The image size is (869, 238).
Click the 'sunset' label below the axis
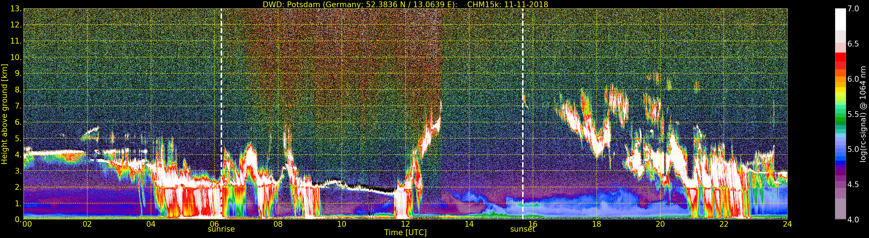523,229
